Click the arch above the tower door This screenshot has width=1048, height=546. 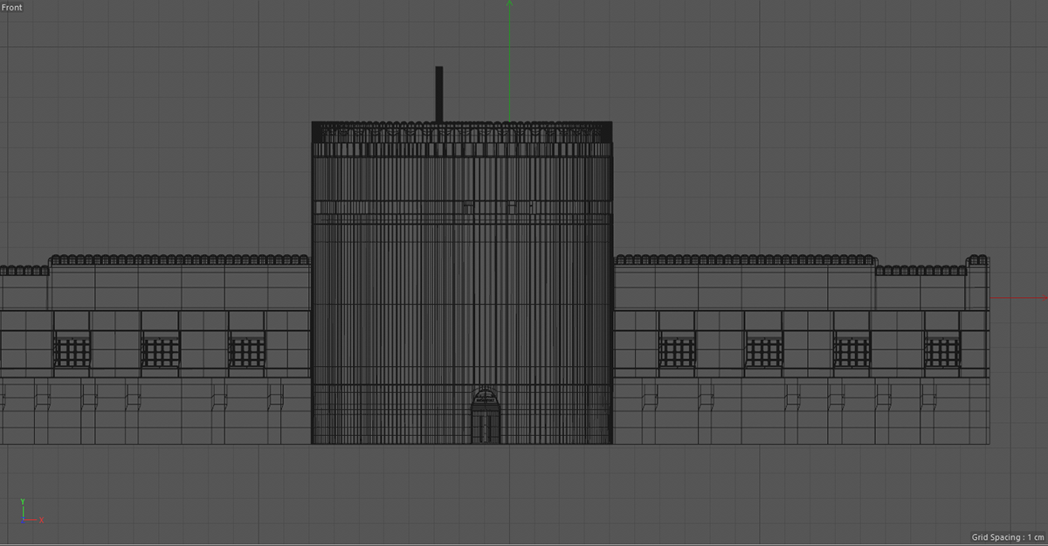(486, 397)
